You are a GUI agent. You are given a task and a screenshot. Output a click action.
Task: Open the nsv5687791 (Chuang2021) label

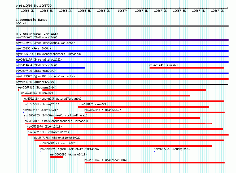point(172,149)
